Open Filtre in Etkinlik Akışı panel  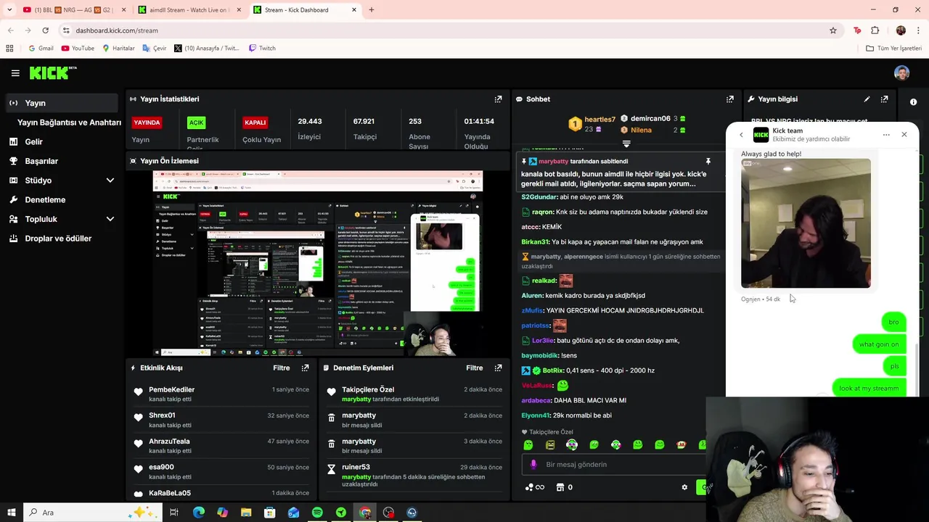pyautogui.click(x=282, y=368)
